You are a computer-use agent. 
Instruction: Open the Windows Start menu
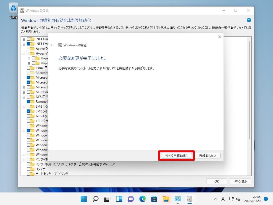coord(84,199)
